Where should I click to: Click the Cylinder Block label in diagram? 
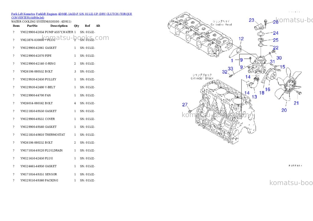click(x=202, y=77)
